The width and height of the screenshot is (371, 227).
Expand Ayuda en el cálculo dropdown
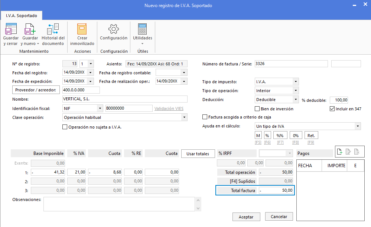coord(358,126)
